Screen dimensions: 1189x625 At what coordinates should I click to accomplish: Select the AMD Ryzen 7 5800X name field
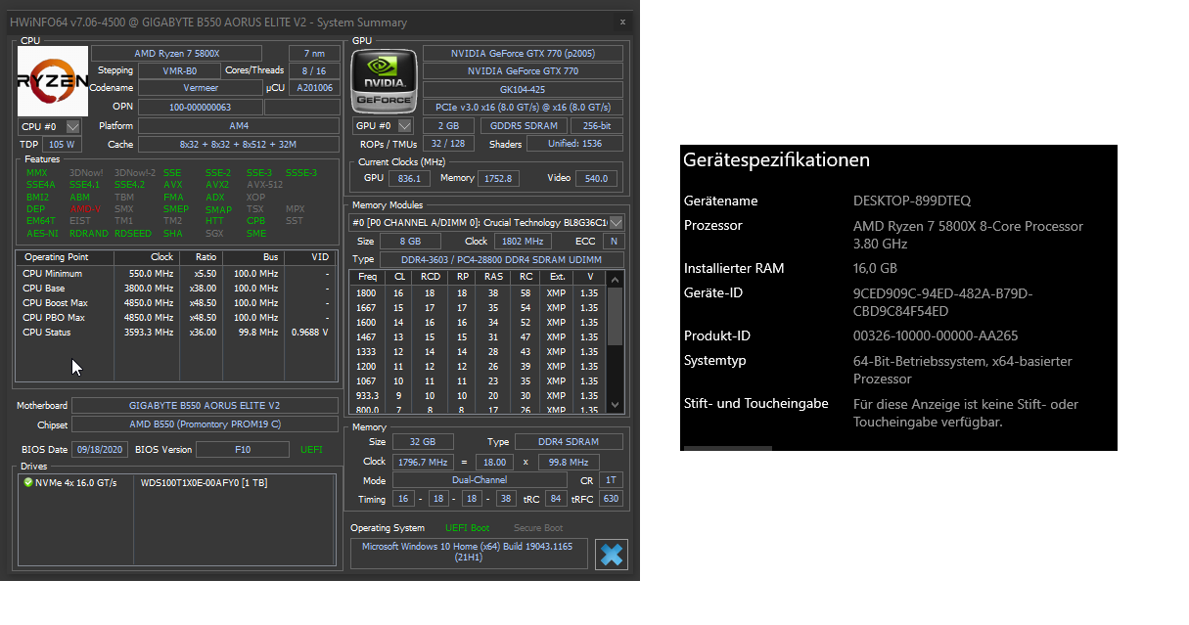(177, 53)
